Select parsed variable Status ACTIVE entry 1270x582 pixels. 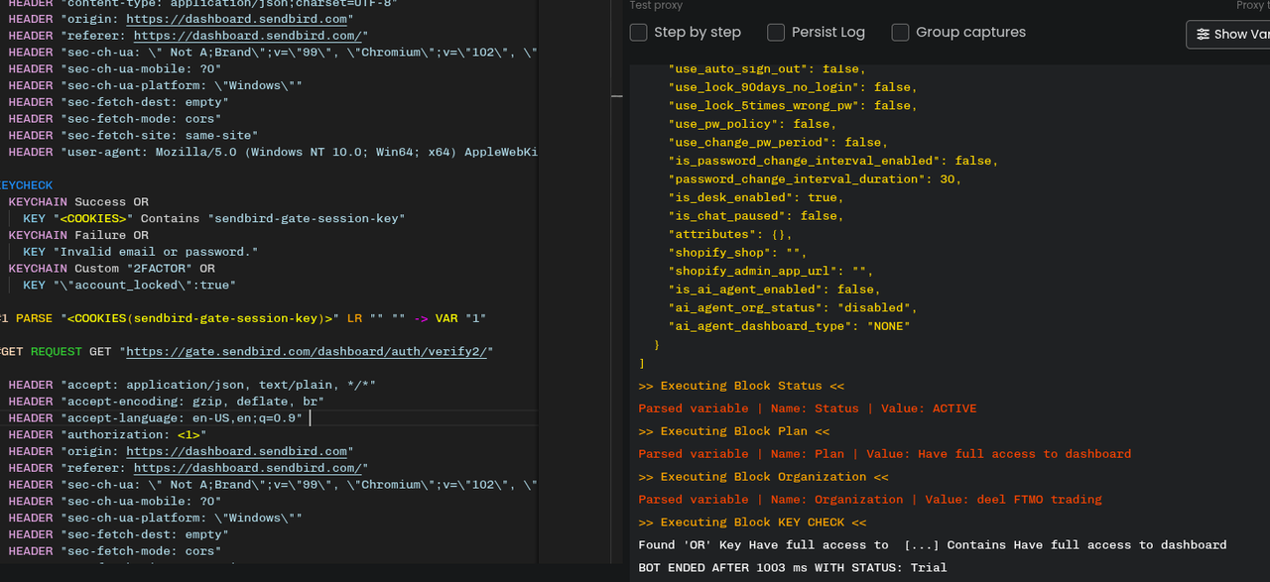(x=808, y=408)
